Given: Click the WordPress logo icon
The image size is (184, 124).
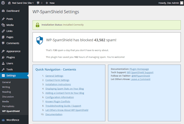Looking at the screenshot, I should (3, 3).
